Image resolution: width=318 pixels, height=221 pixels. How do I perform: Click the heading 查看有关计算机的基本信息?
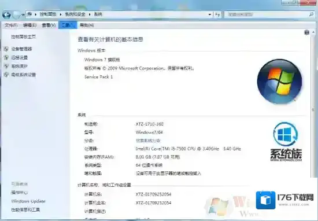point(110,39)
